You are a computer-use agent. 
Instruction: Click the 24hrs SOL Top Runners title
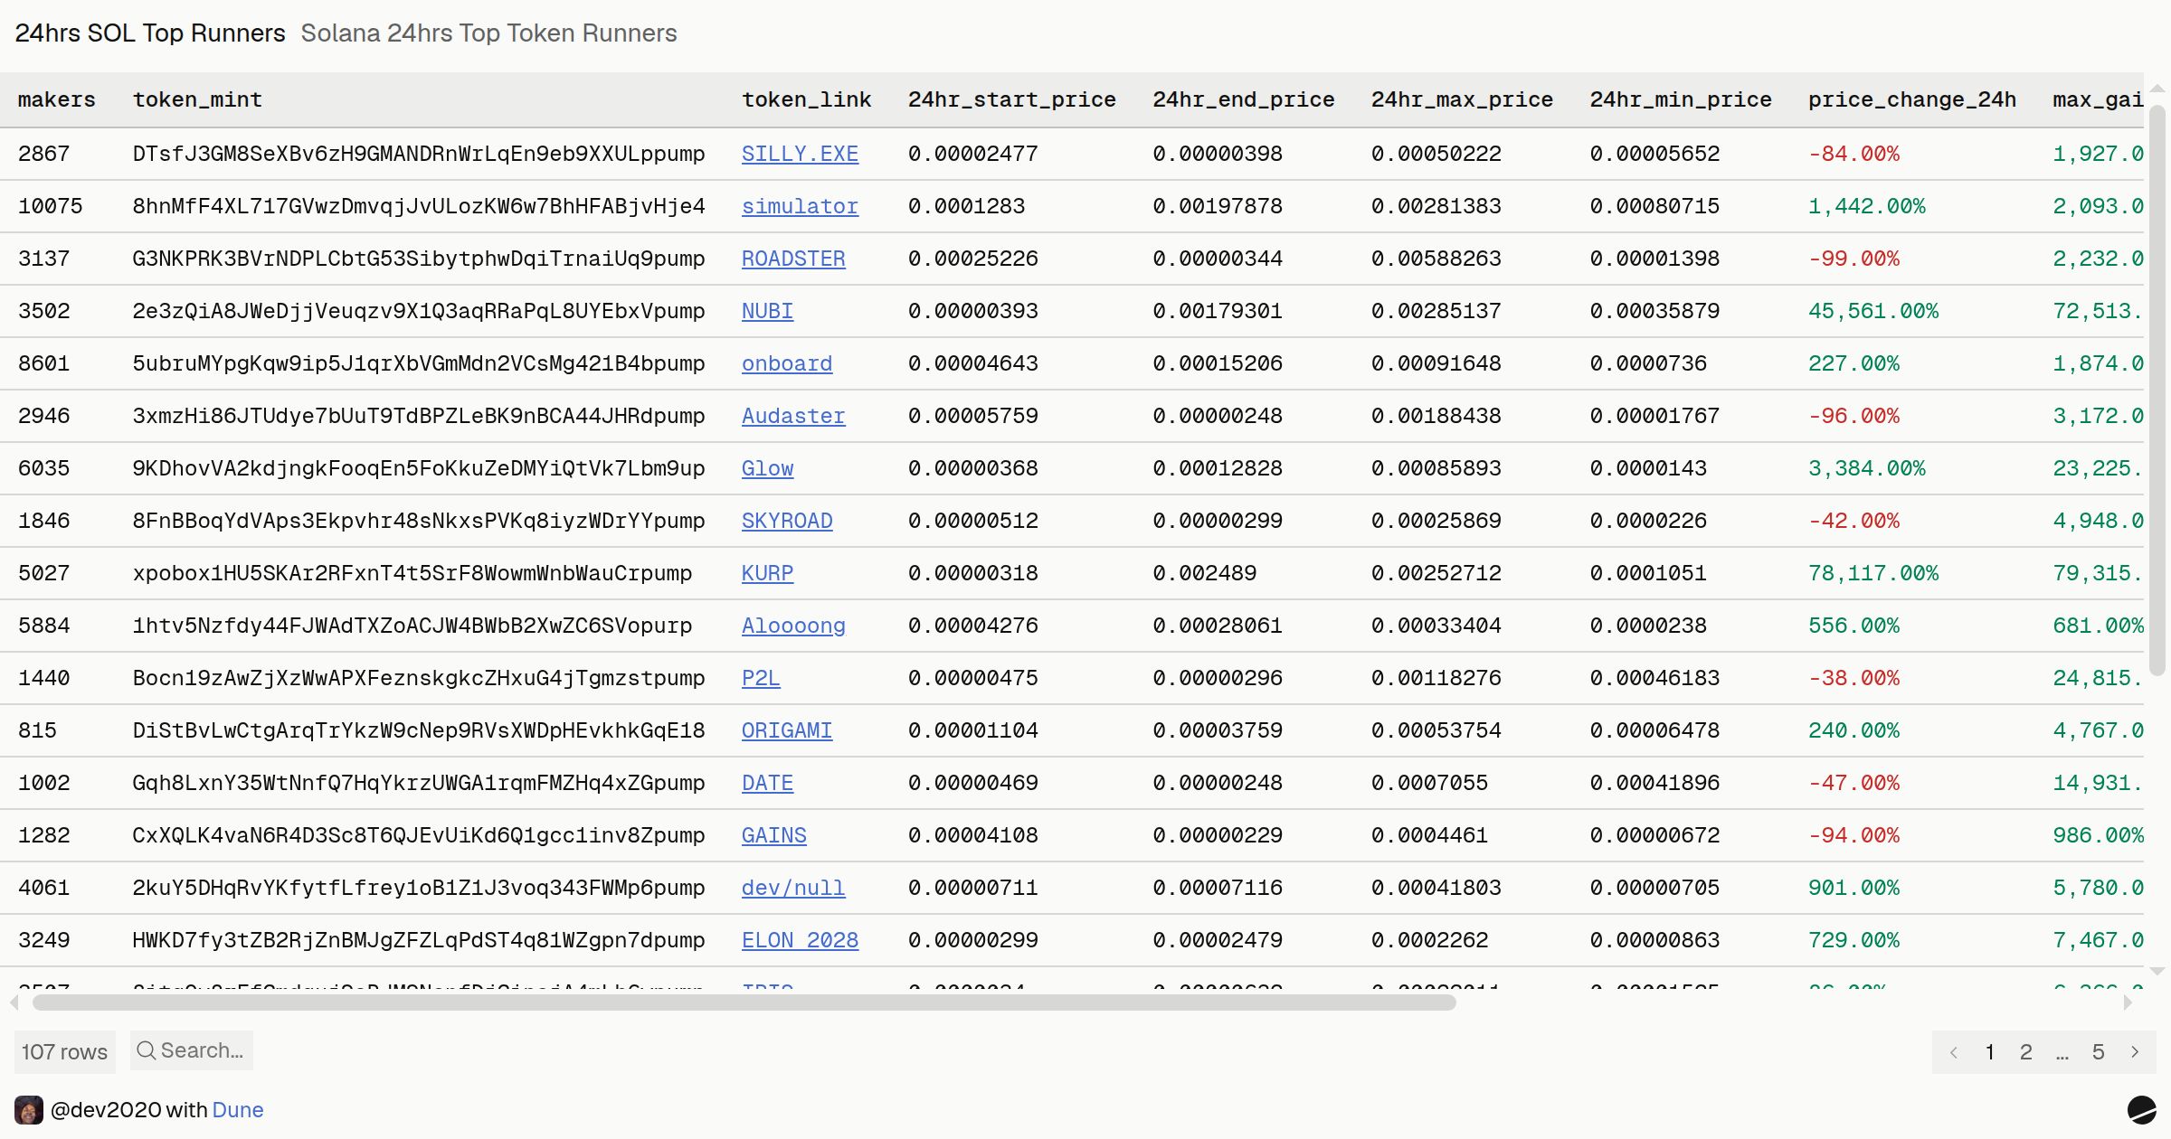(x=150, y=33)
